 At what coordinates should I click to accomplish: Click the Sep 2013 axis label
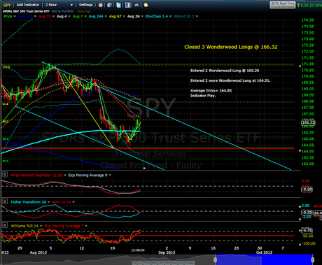(x=167, y=252)
